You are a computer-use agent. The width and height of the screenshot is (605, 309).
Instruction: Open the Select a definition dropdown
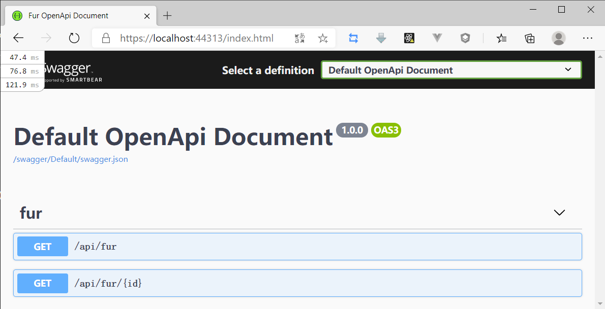(451, 70)
